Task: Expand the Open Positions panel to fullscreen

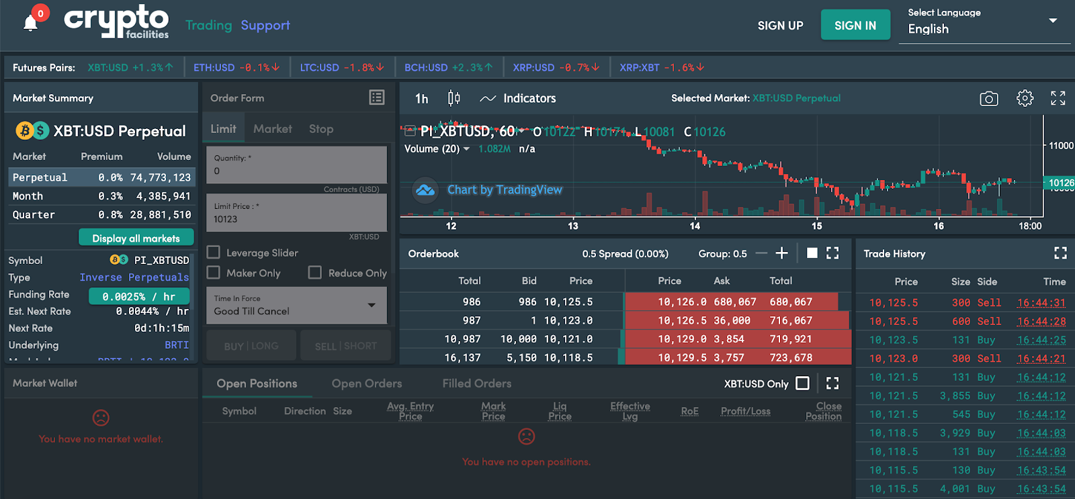Action: pyautogui.click(x=832, y=383)
